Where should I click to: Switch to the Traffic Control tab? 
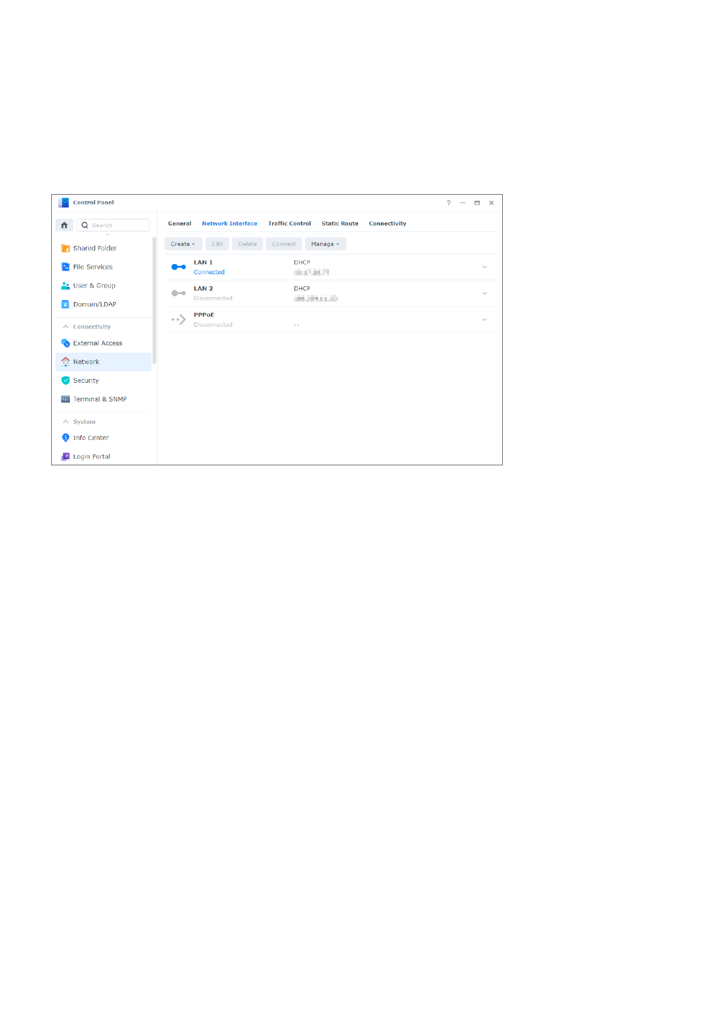pos(289,224)
